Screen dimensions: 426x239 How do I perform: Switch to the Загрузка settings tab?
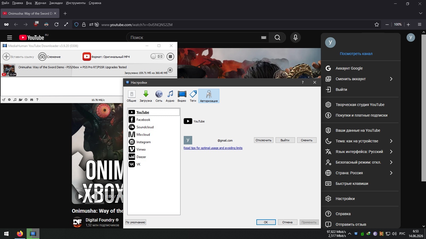click(x=146, y=96)
